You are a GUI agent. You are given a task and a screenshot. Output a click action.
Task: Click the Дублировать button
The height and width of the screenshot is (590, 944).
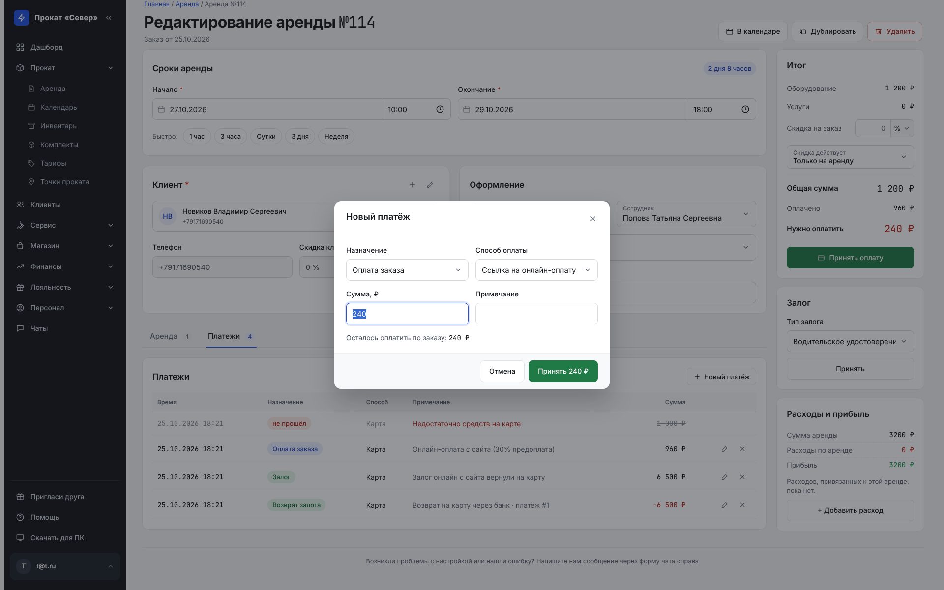(x=827, y=31)
